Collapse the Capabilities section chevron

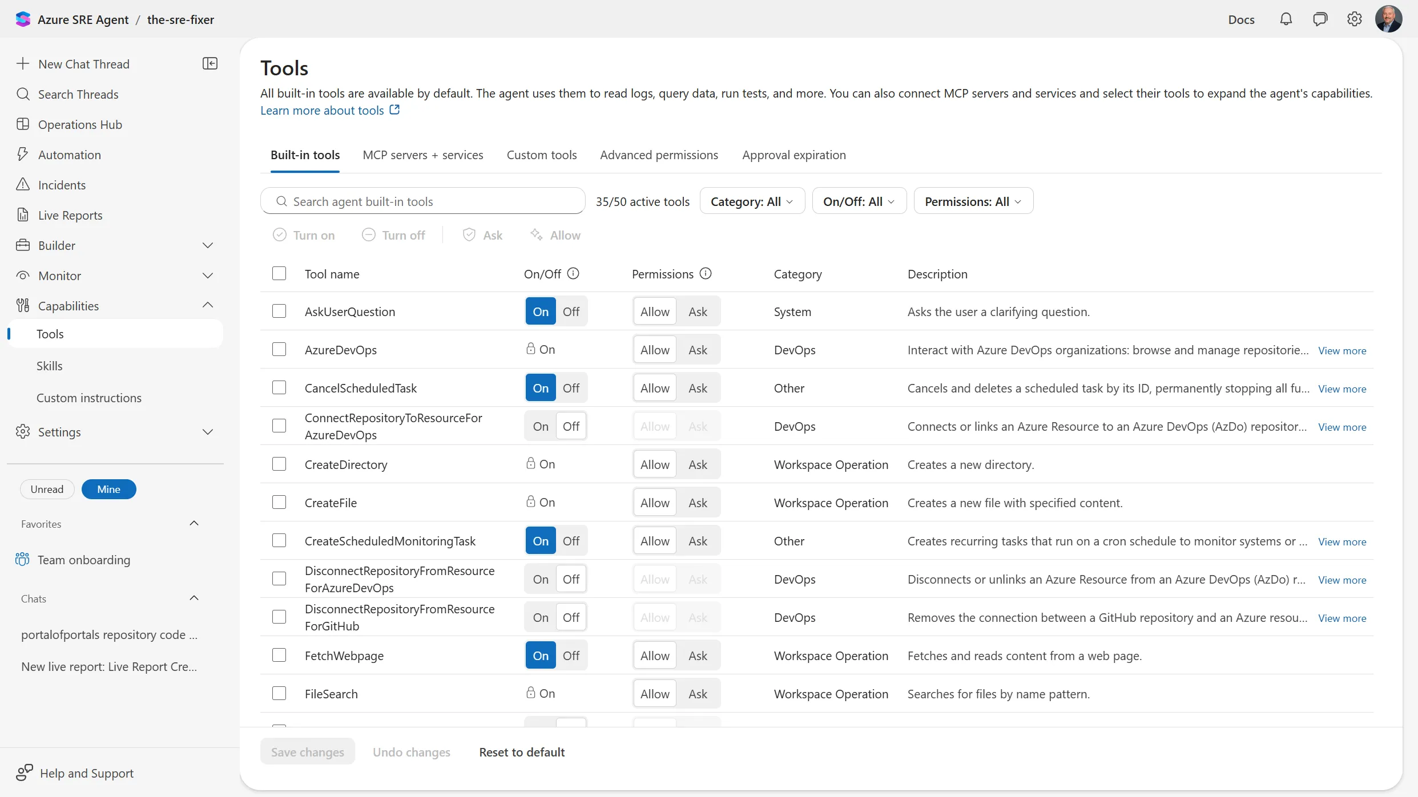click(208, 305)
